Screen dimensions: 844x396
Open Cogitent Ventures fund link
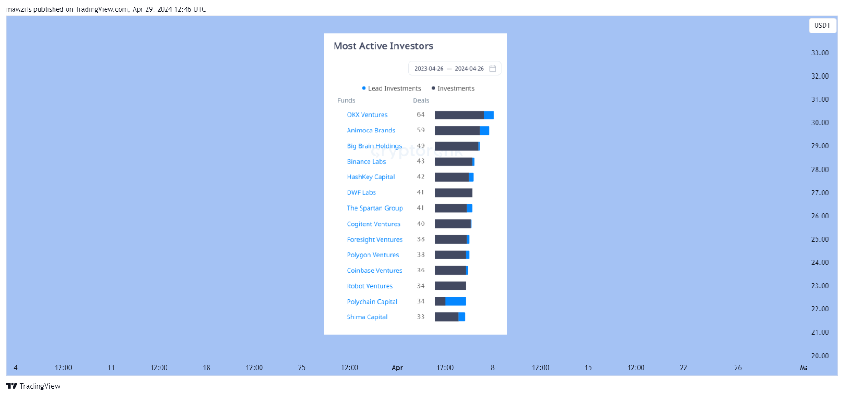point(373,224)
